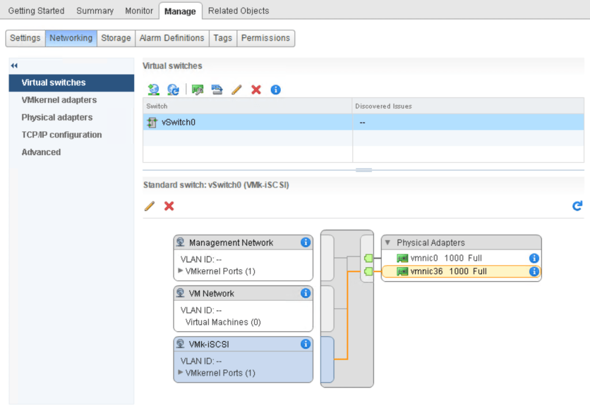Viewport: 590px width, 408px height.
Task: Click the vmnic0 network card icon
Action: 402,258
